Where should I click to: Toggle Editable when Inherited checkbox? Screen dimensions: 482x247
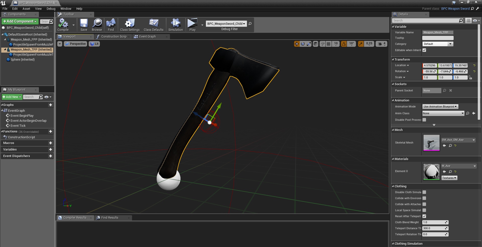[424, 50]
